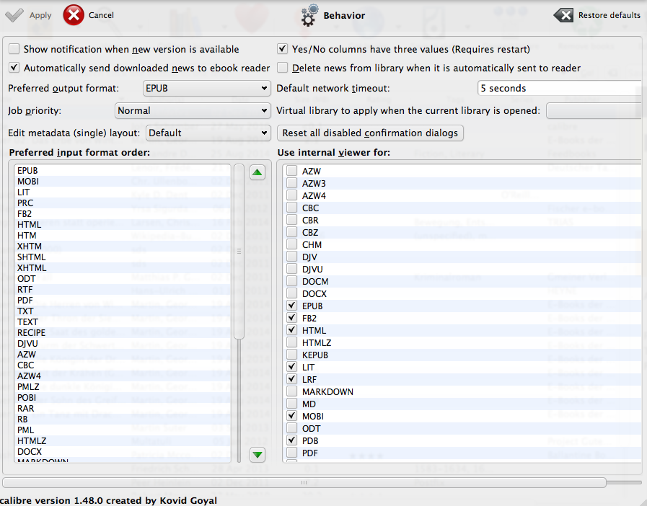This screenshot has height=506, width=647.
Task: Select RECIPE in input format list
Action: [x=123, y=333]
